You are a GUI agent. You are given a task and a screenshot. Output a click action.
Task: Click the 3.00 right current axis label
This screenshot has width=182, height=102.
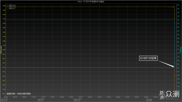[178, 20]
